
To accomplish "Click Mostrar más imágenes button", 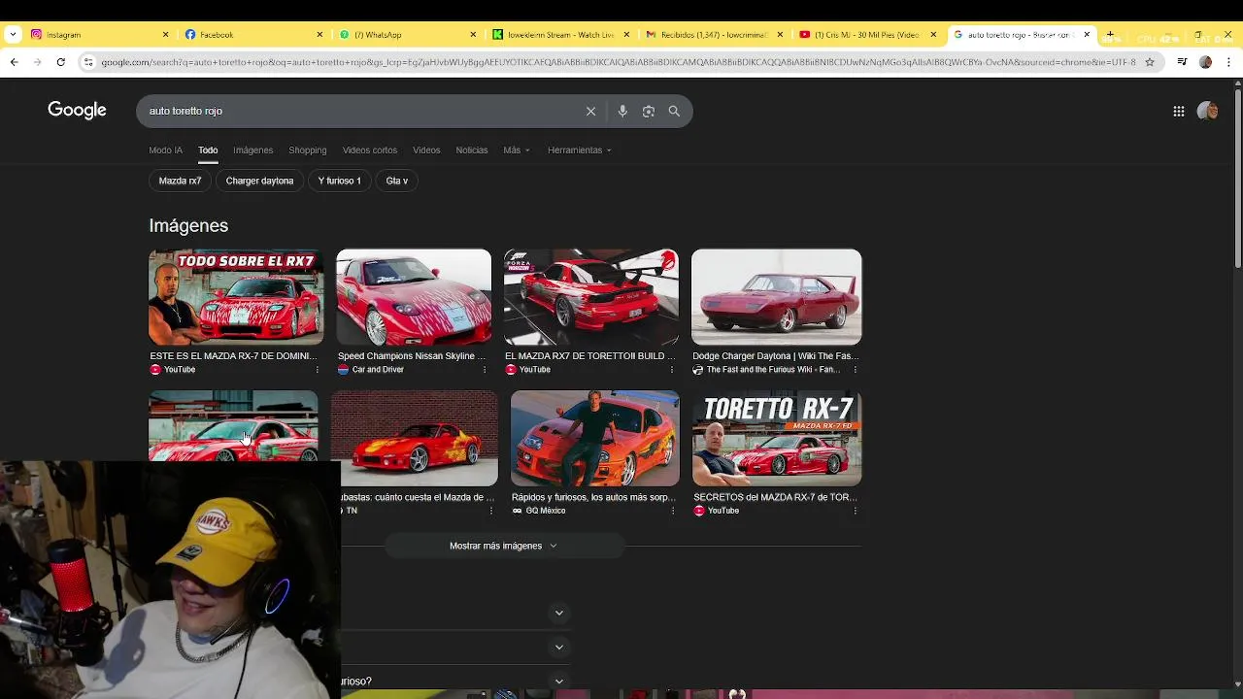I will pos(504,546).
